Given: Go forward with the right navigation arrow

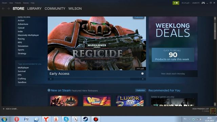Looking at the screenshot, I should pyautogui.click(x=8, y=8).
